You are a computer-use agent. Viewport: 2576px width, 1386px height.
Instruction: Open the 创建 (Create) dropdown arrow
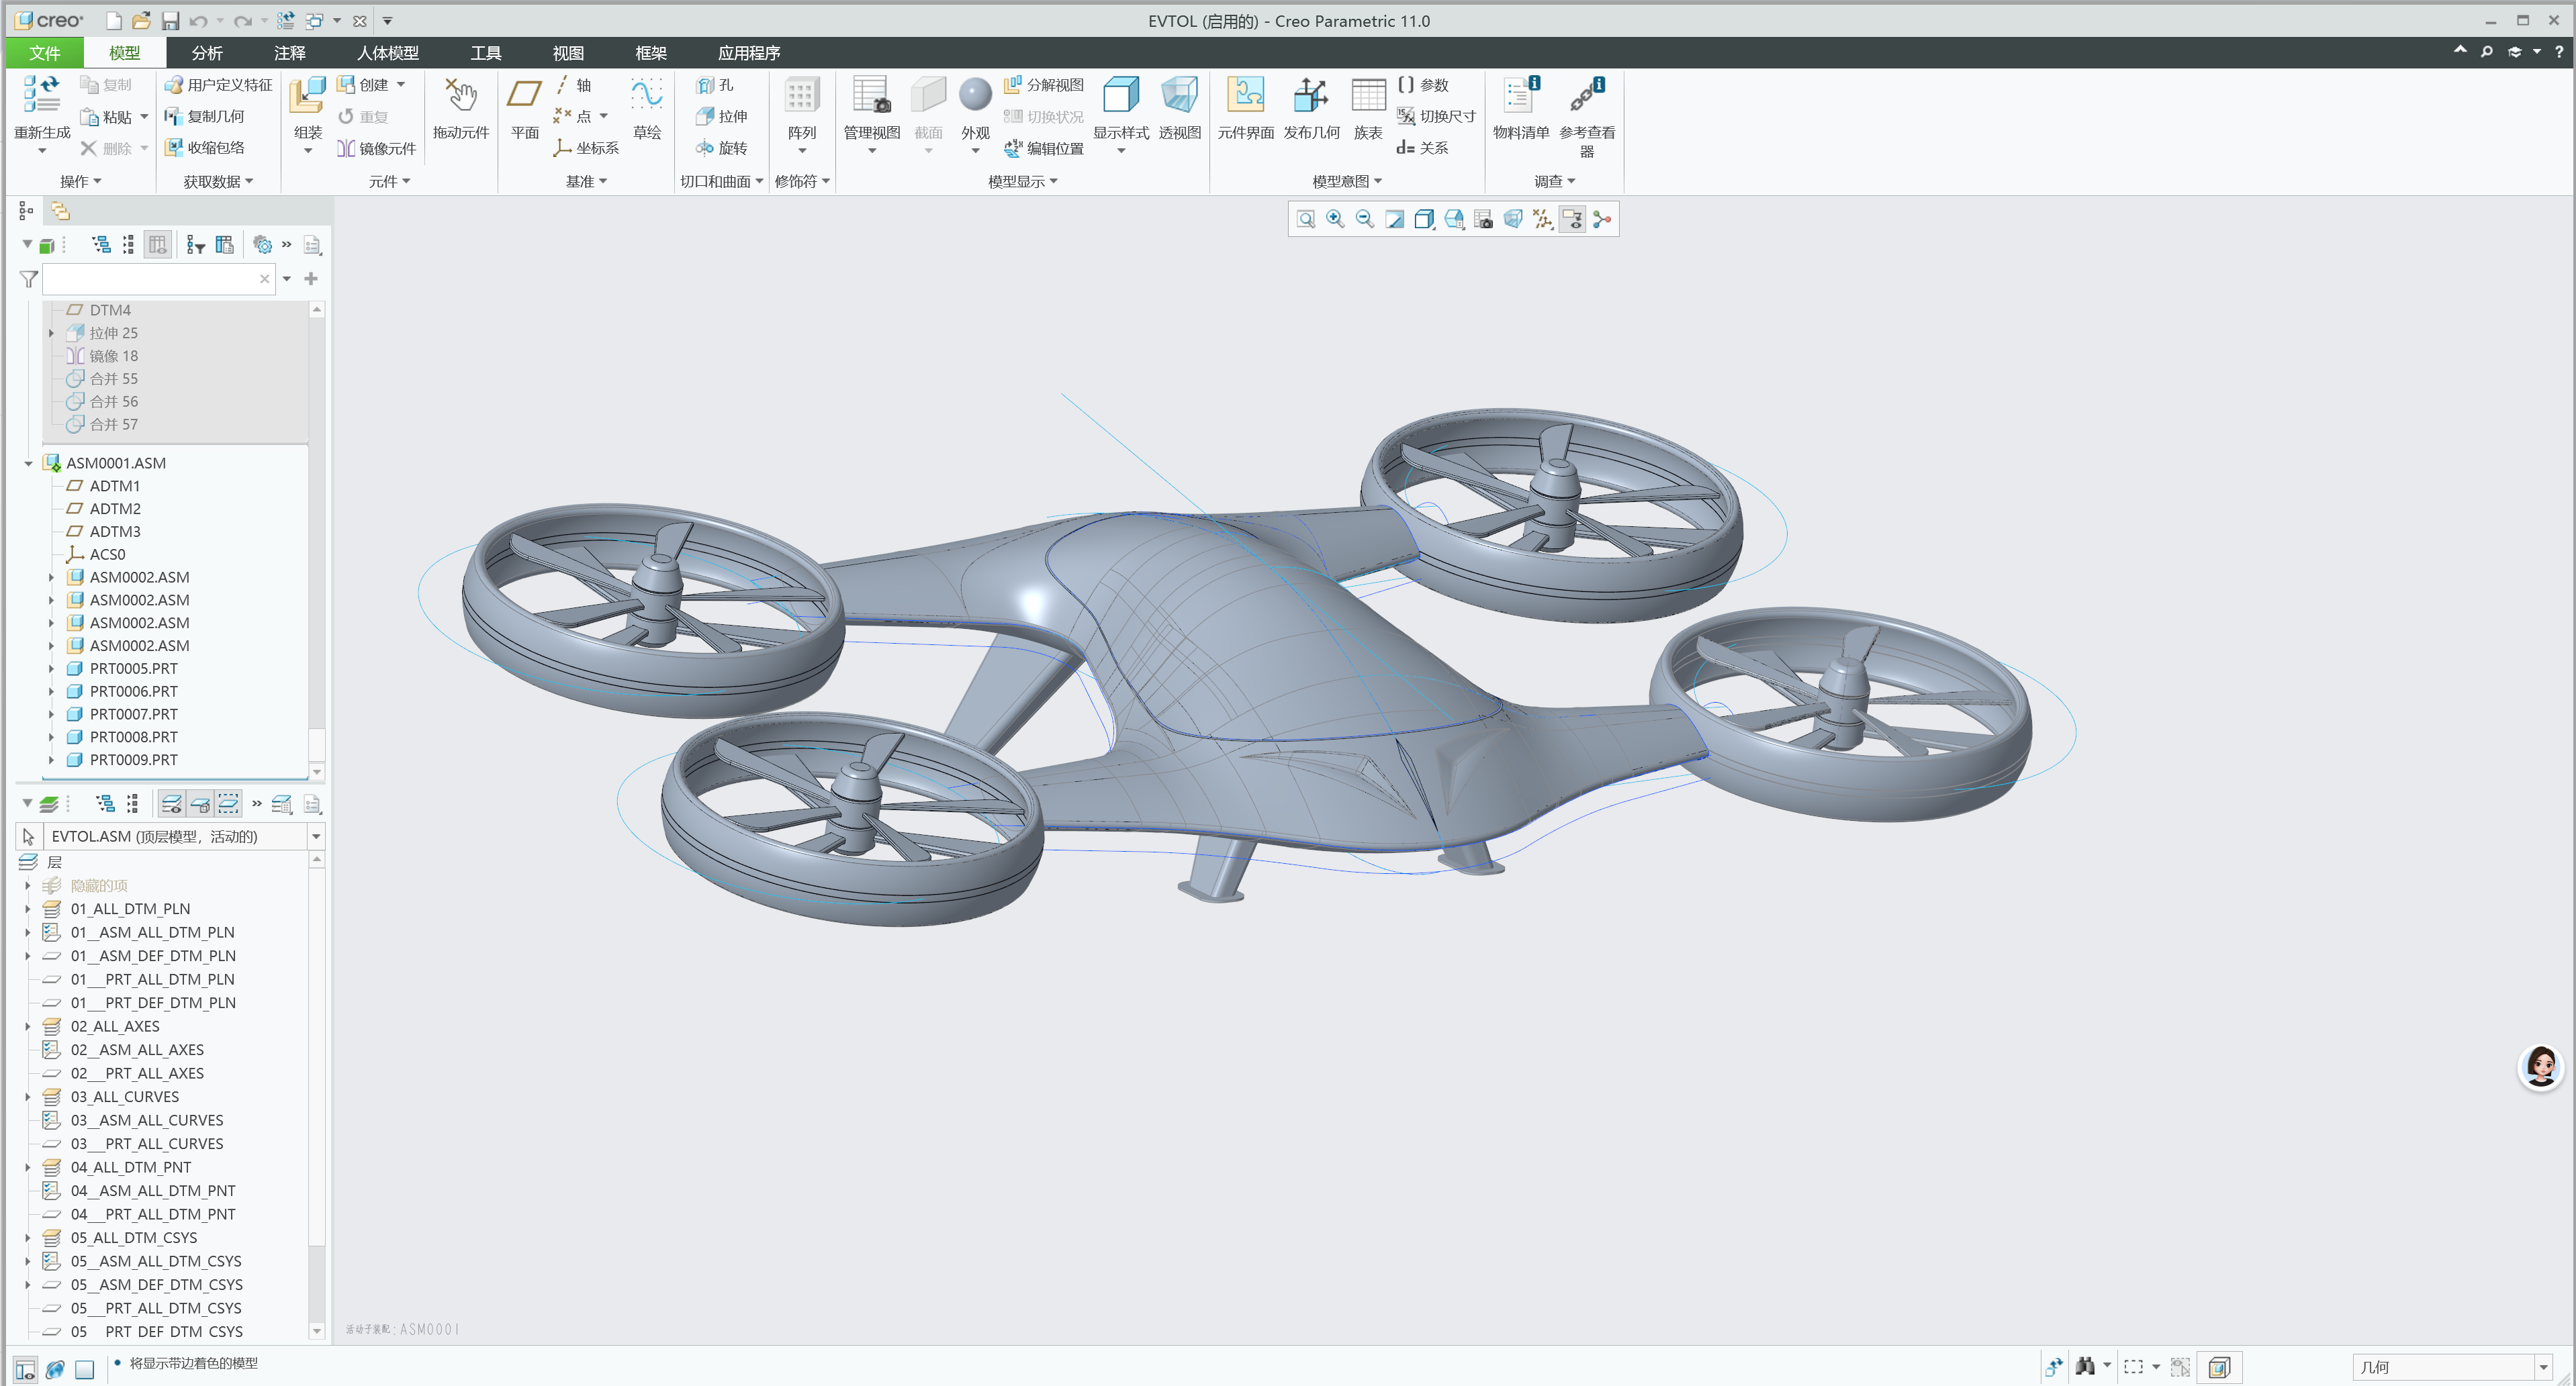(401, 85)
